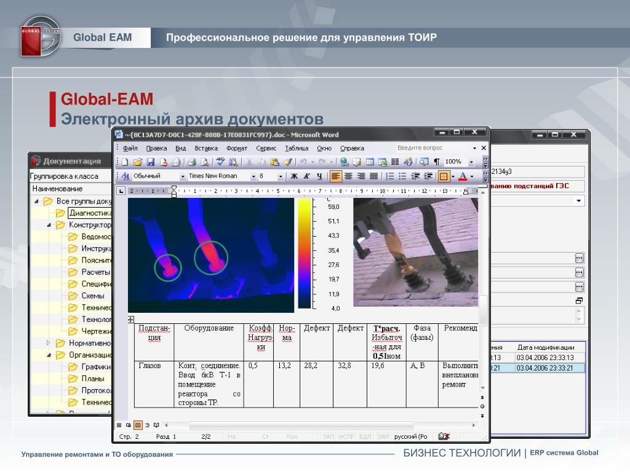Open the Times New Roman font dropdown

(x=253, y=176)
